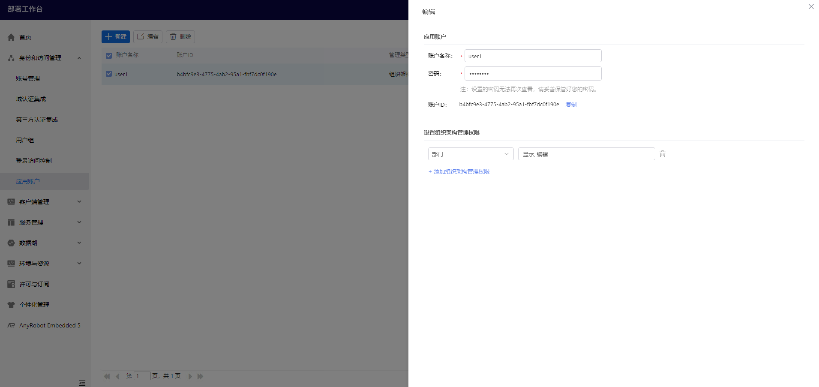Close the 编辑 panel with the X

tap(811, 6)
